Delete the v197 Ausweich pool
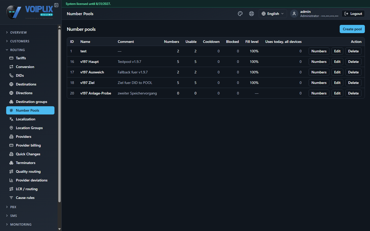Viewport: 370px width, 231px height. coord(353,72)
